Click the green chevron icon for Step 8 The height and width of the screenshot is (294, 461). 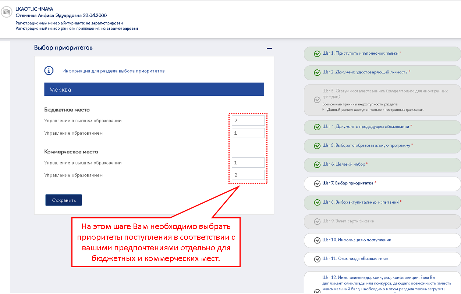pos(317,202)
